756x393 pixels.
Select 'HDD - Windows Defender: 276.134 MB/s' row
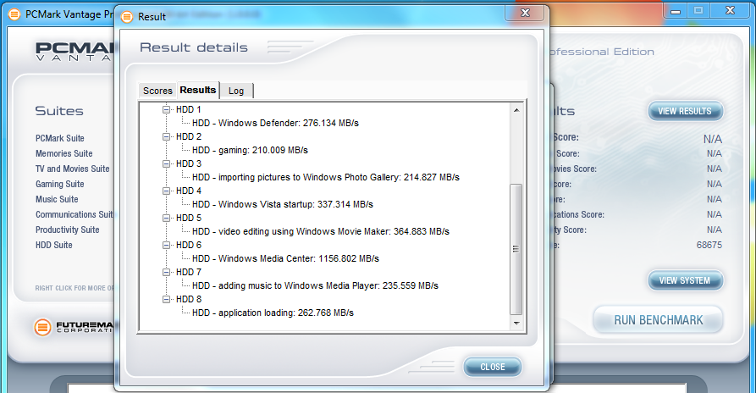(x=275, y=123)
